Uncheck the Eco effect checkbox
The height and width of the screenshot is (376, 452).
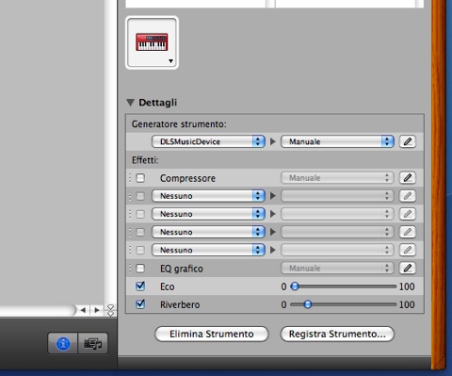point(140,286)
